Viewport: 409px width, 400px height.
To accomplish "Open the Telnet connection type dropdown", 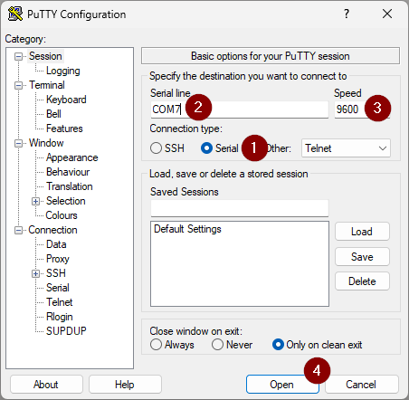I will click(346, 148).
